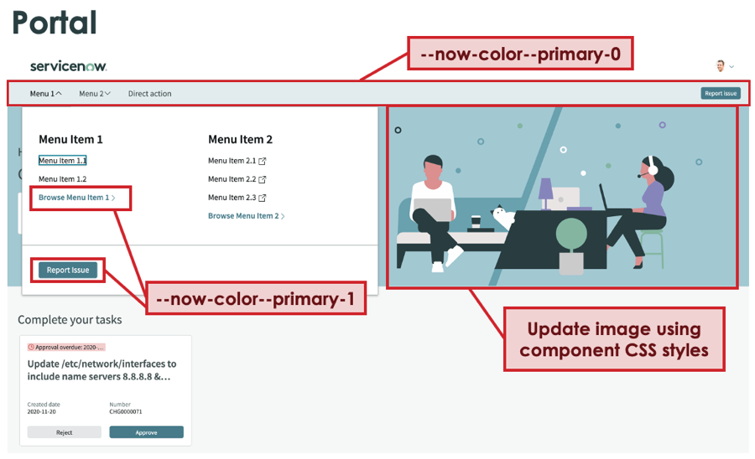Open the Update /etc/network/interfaces task card

(106, 390)
